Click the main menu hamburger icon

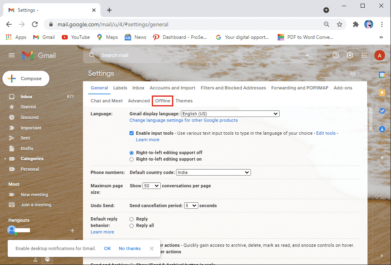(11, 55)
